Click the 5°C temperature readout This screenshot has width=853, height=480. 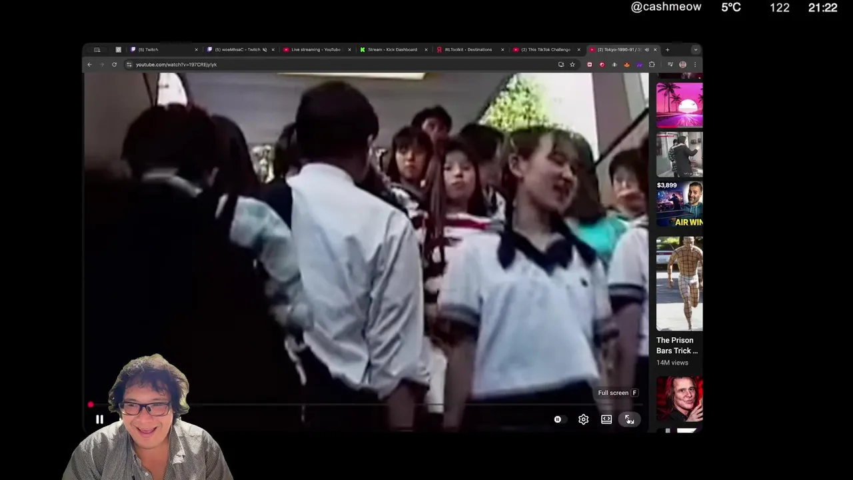click(731, 7)
